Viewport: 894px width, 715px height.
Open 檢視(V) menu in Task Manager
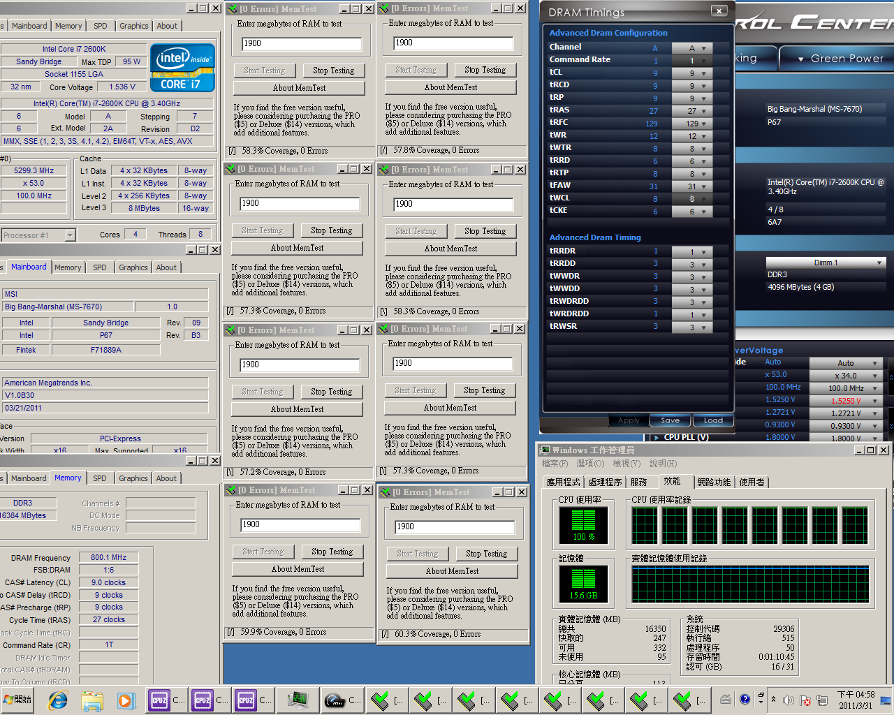(x=626, y=464)
